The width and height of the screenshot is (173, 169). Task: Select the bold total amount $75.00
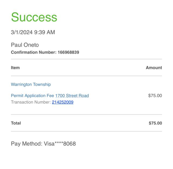pyautogui.click(x=155, y=123)
